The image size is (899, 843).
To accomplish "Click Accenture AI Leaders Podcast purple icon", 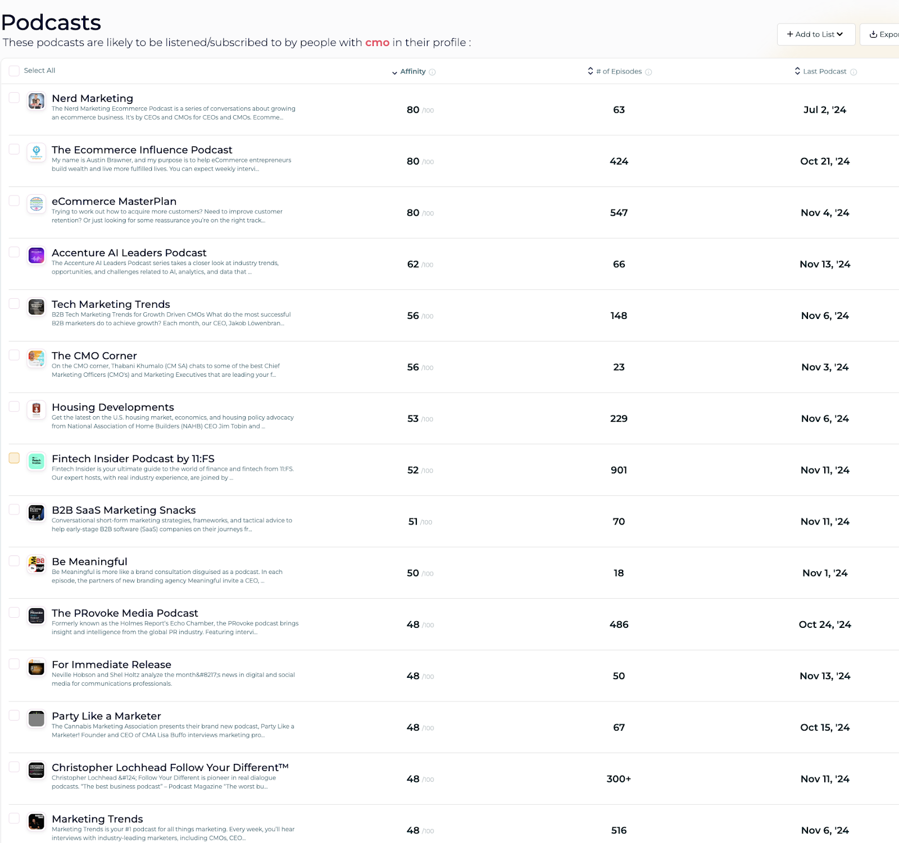I will (x=37, y=256).
